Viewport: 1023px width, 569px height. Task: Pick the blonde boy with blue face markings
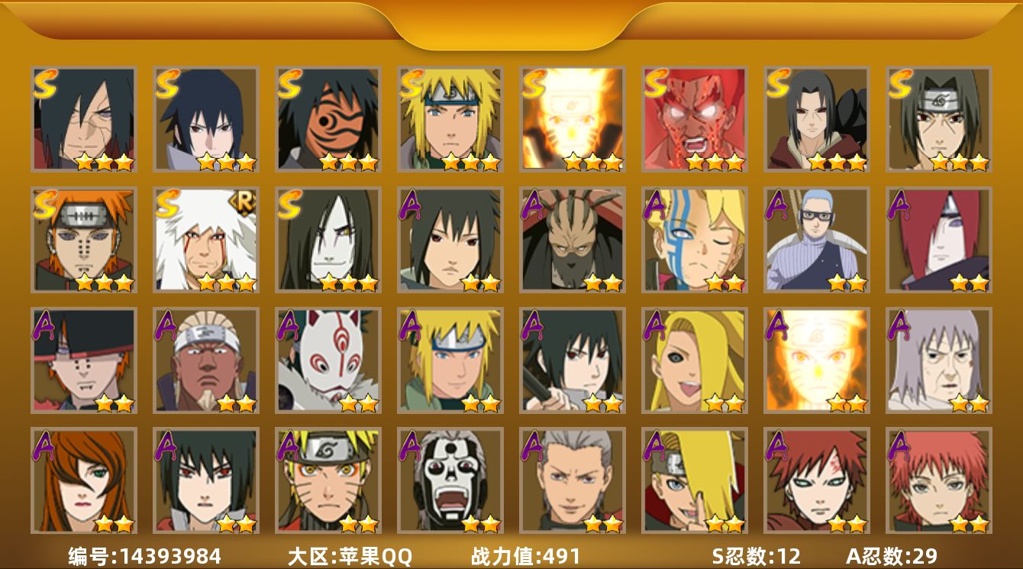click(695, 240)
